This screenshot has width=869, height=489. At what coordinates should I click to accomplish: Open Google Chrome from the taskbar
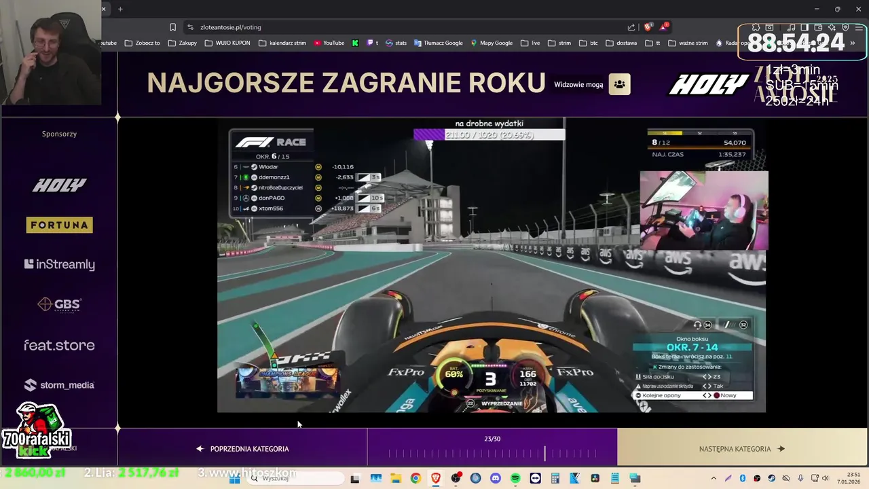(415, 478)
